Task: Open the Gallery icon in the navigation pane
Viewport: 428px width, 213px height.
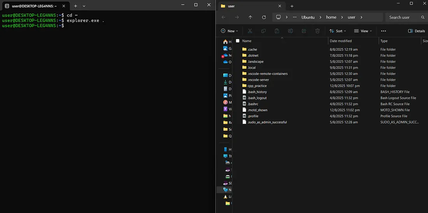Action: point(225,48)
